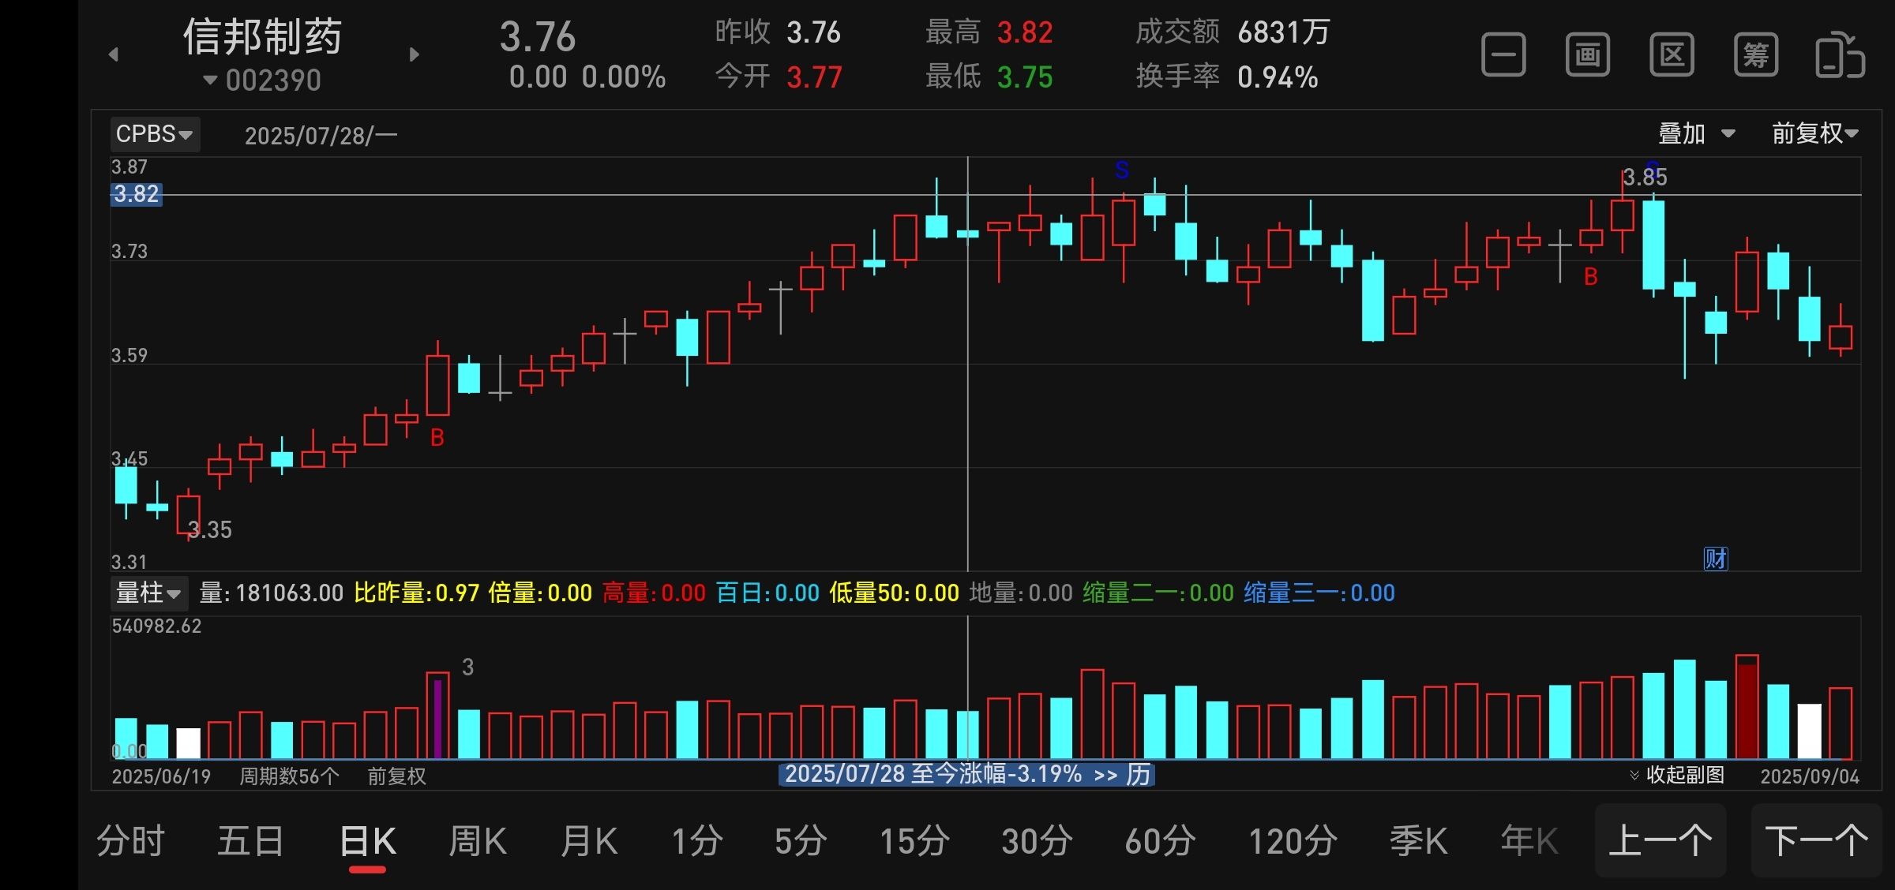Tap the red B marker near 3.59
The width and height of the screenshot is (1895, 890).
point(437,437)
